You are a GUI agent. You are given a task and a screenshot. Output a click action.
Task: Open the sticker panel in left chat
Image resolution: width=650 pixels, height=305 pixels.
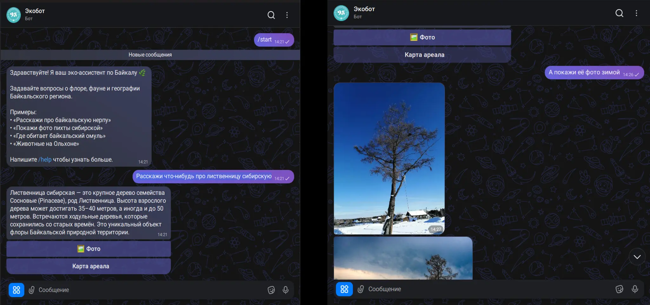(x=271, y=290)
